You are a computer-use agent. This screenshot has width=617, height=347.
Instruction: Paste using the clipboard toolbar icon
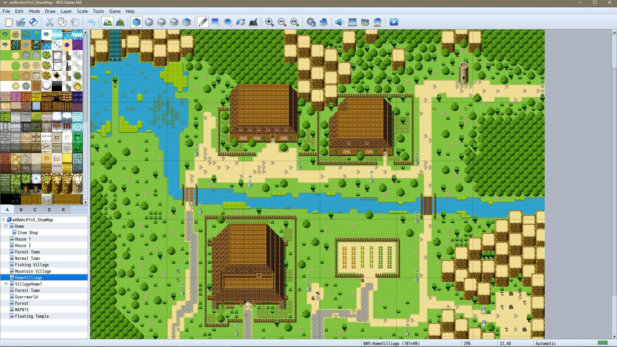coord(75,22)
